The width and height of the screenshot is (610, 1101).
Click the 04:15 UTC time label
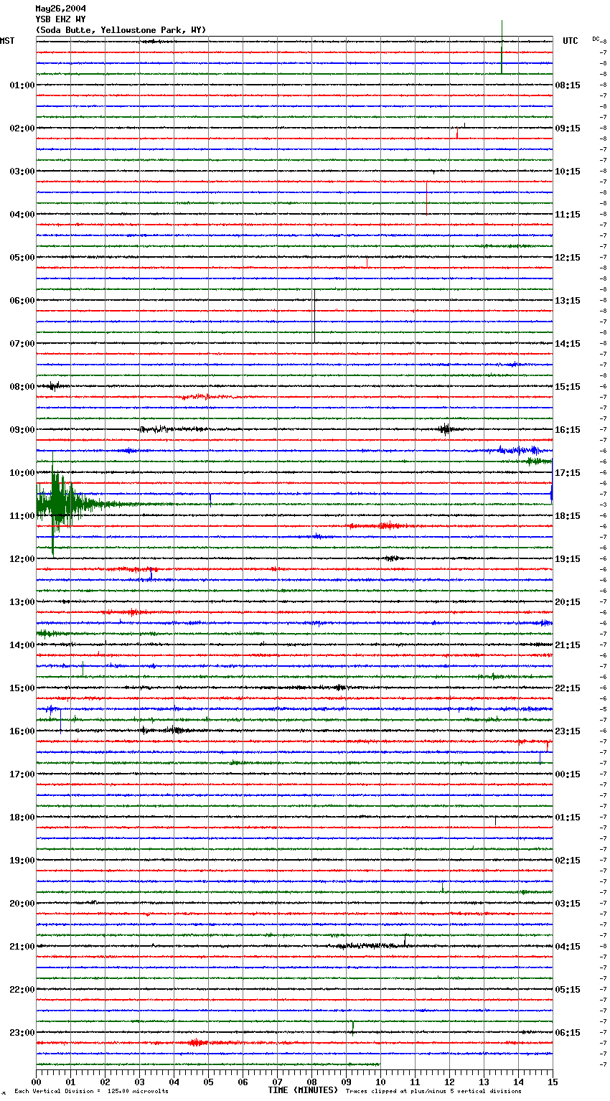point(568,947)
